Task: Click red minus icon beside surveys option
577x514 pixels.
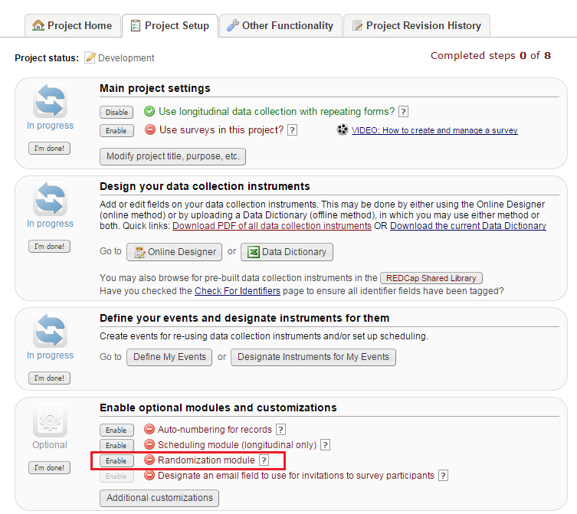Action: coord(149,129)
